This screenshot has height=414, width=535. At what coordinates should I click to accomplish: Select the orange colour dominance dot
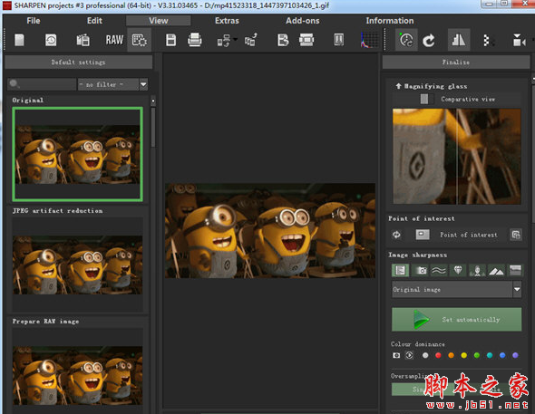point(451,355)
